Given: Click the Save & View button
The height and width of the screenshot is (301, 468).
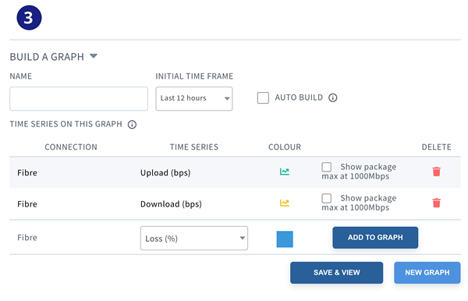Looking at the screenshot, I should tap(336, 273).
